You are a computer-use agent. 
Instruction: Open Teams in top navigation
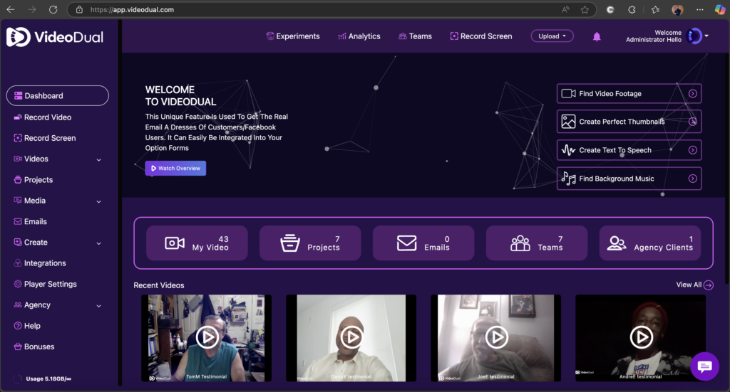(x=416, y=36)
